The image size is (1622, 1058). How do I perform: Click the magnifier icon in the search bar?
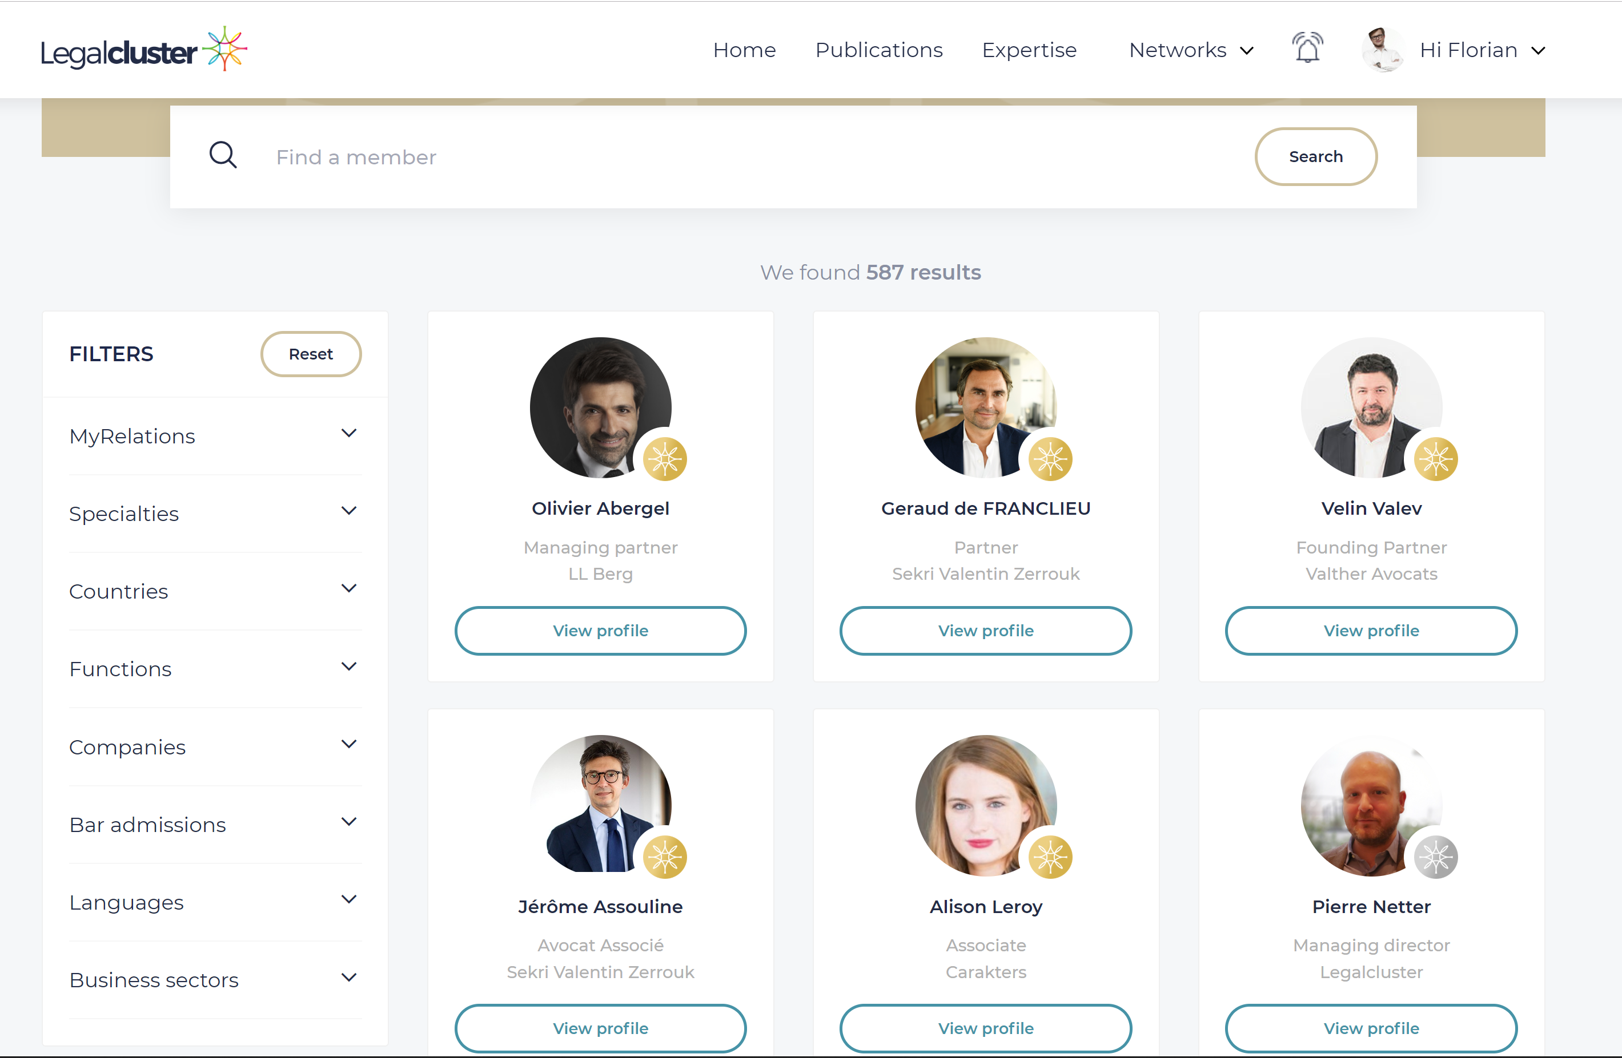(223, 156)
